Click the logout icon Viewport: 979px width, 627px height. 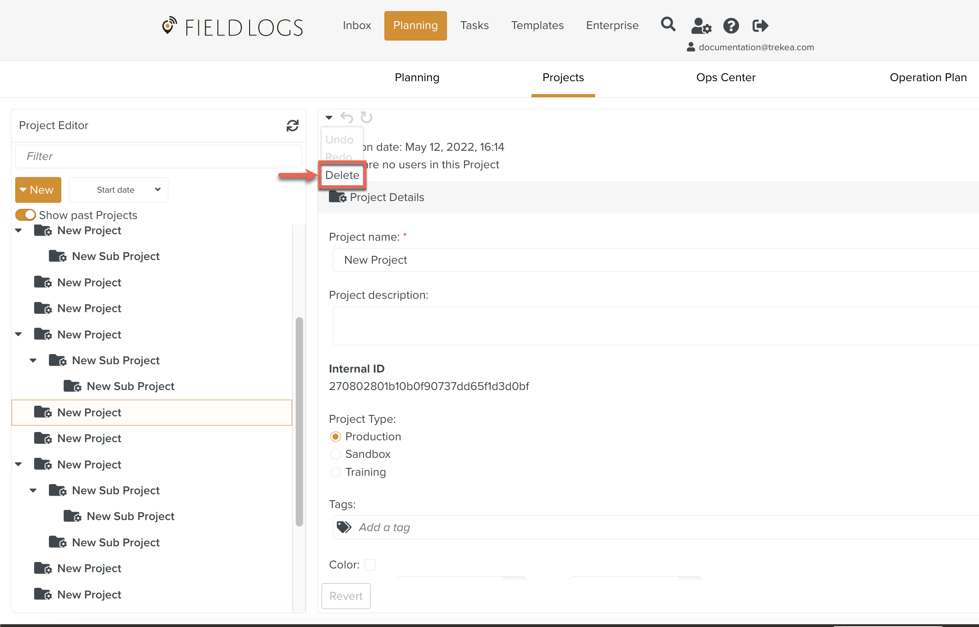coord(760,26)
